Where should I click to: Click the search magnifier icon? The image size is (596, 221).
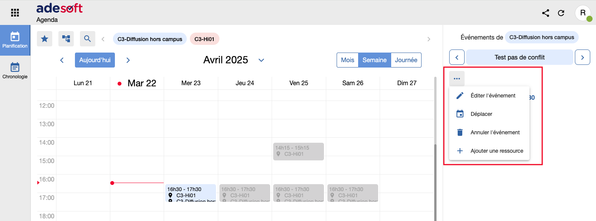88,39
